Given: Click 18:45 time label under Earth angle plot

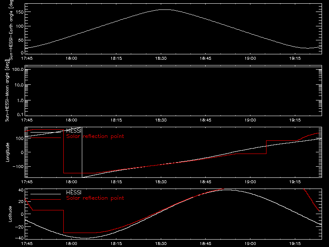Looking at the screenshot, I should tap(205, 58).
